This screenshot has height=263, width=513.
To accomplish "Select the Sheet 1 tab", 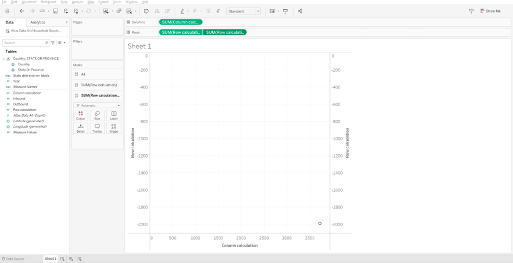I will (50, 259).
